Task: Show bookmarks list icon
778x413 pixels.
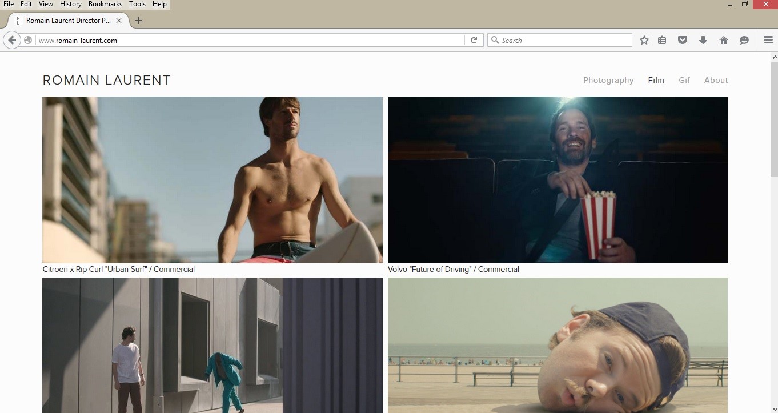Action: (x=662, y=40)
